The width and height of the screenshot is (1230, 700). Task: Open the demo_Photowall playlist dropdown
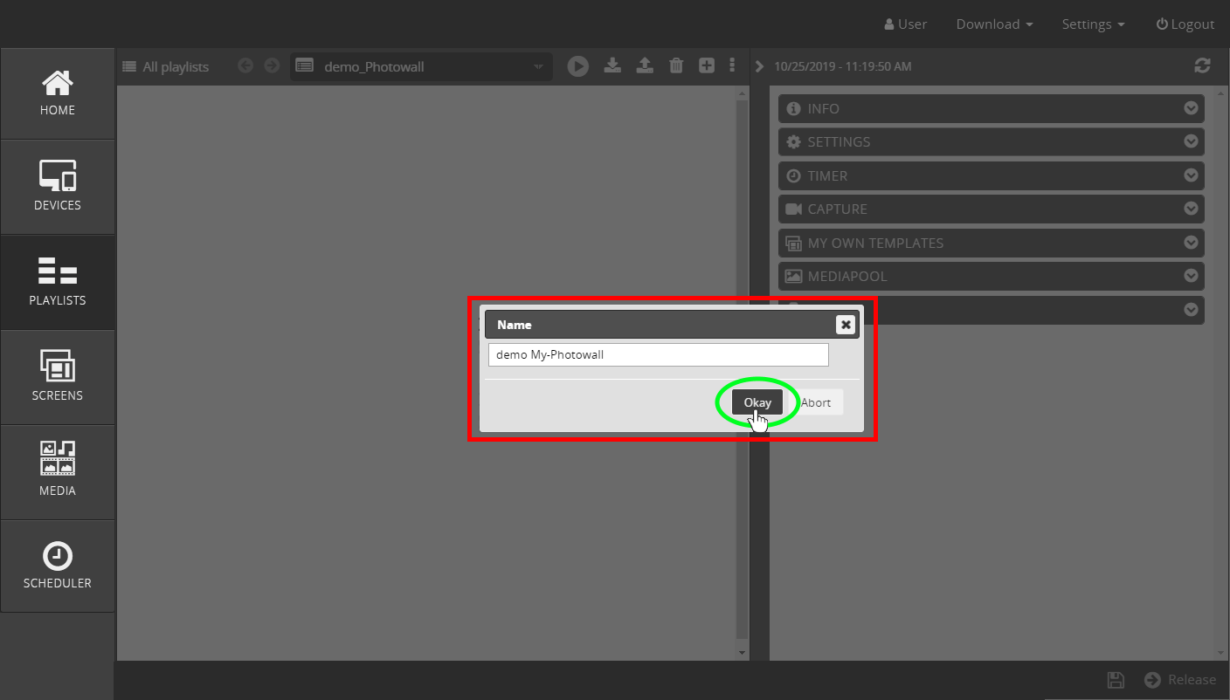point(421,66)
